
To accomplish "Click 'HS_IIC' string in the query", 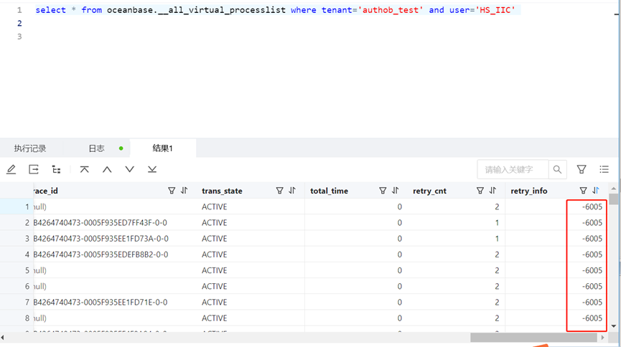I will 495,10.
